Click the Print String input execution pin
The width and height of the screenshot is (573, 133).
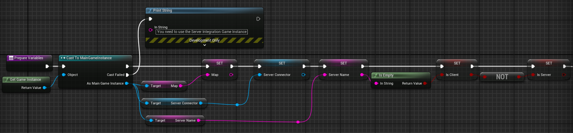click(150, 19)
